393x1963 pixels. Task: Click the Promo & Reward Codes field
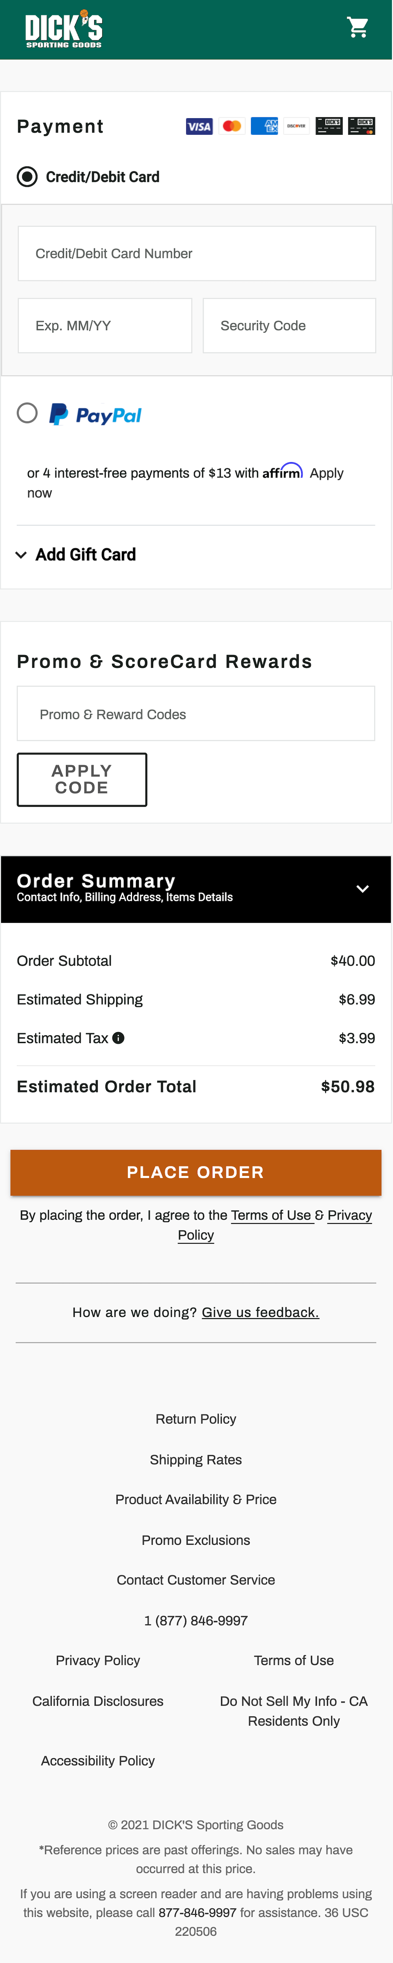[x=196, y=713]
